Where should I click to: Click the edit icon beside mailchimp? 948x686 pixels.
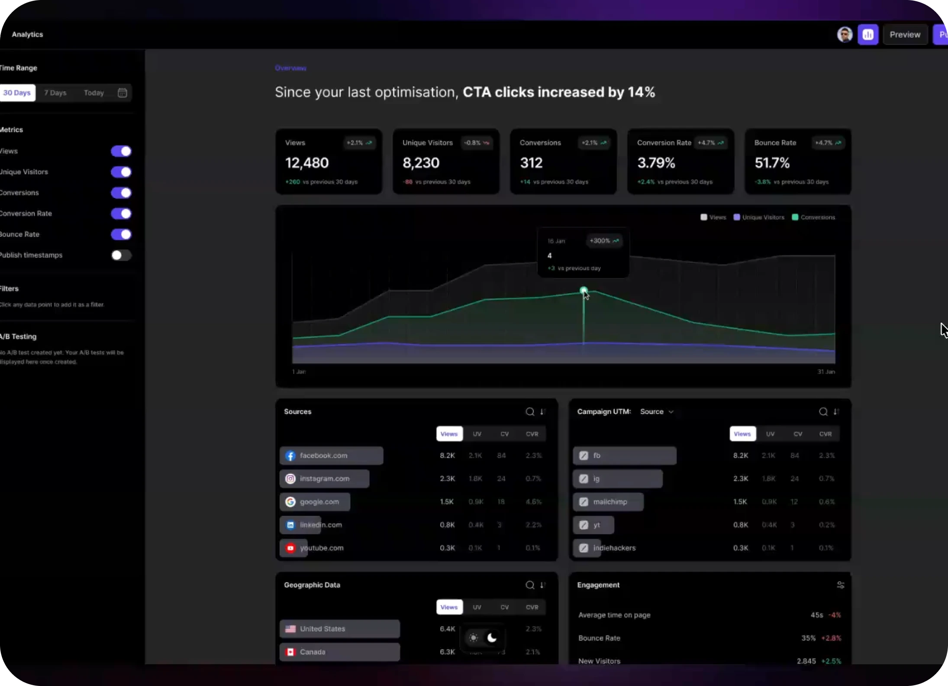click(584, 502)
